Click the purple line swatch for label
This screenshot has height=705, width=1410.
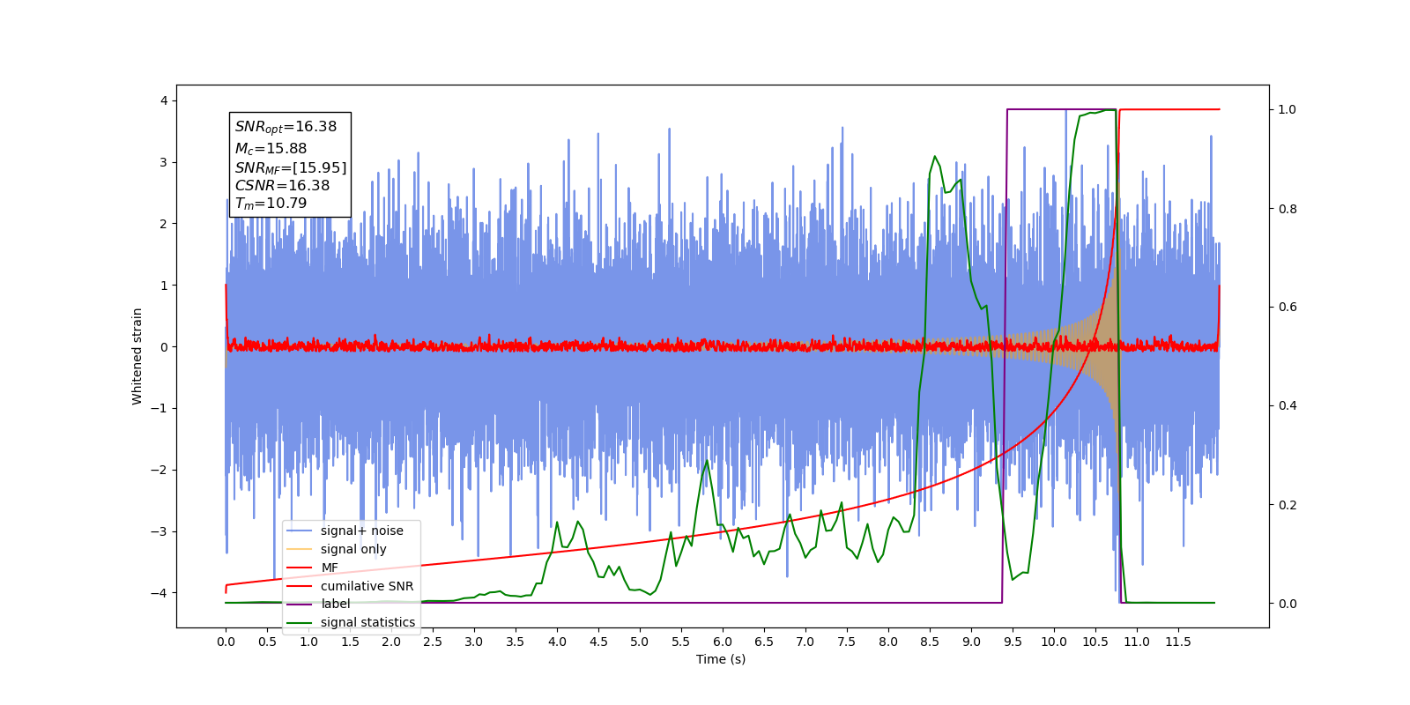(301, 604)
